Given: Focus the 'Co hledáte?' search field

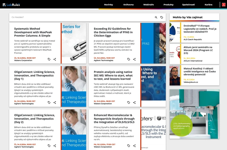Looking at the screenshot, I should (82, 17).
